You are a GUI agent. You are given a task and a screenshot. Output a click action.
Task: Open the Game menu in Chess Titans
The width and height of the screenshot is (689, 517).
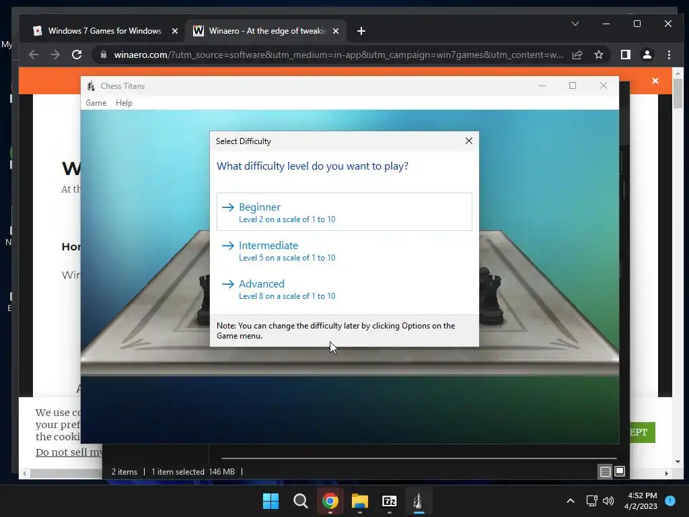click(x=96, y=103)
